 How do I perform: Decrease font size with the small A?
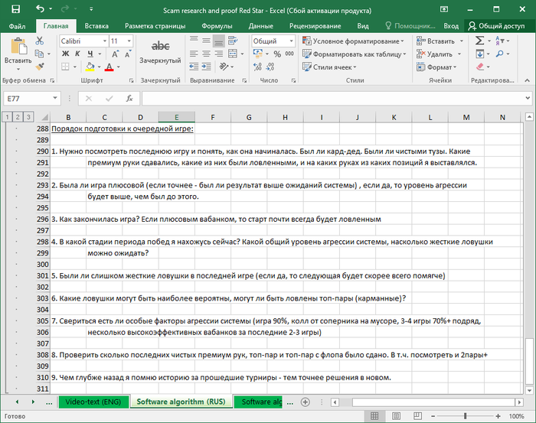(128, 54)
